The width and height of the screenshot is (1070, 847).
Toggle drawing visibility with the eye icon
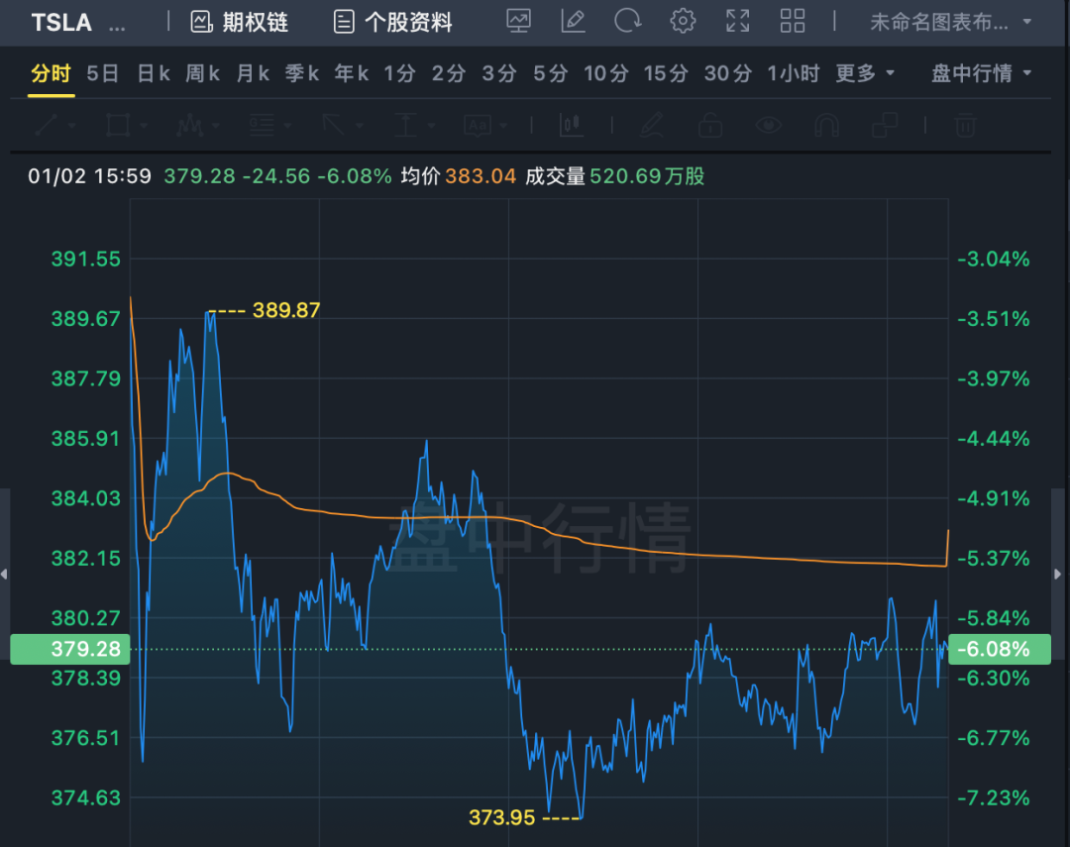(769, 125)
